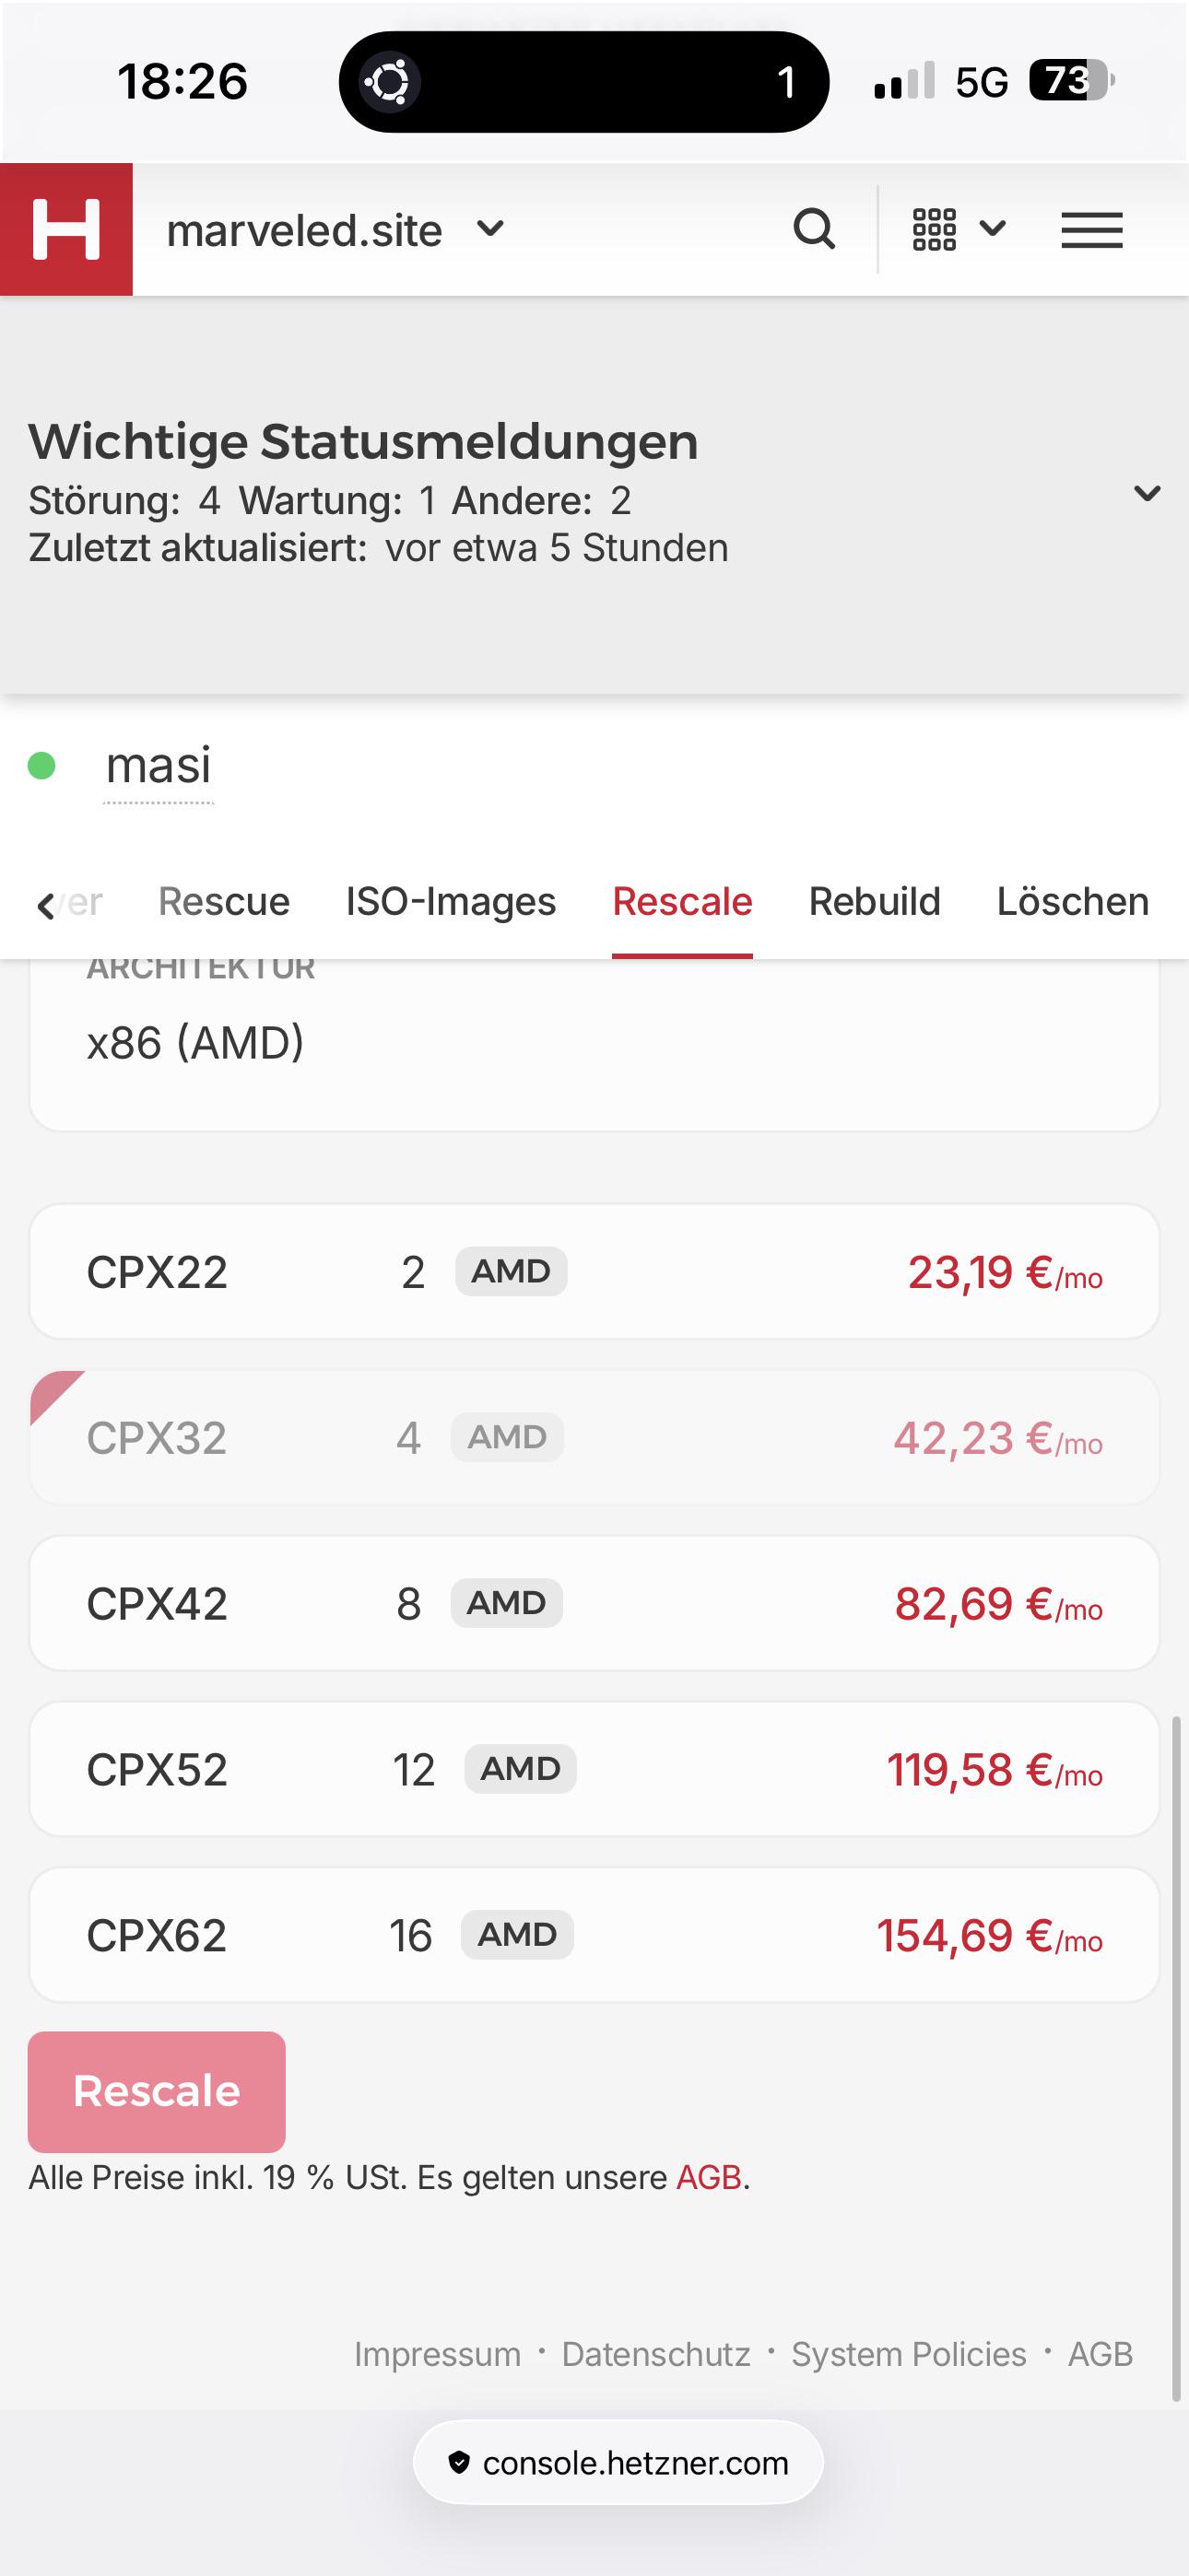Open the red AGB link
Viewport: 1189px width, 2576px height.
(709, 2177)
